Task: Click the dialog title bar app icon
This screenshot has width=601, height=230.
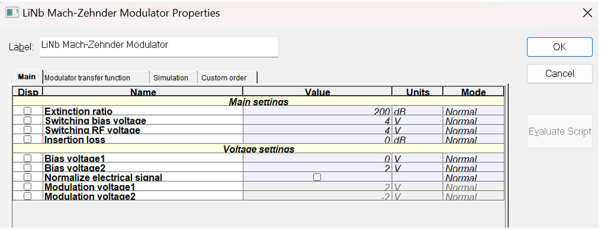Action: pyautogui.click(x=12, y=13)
